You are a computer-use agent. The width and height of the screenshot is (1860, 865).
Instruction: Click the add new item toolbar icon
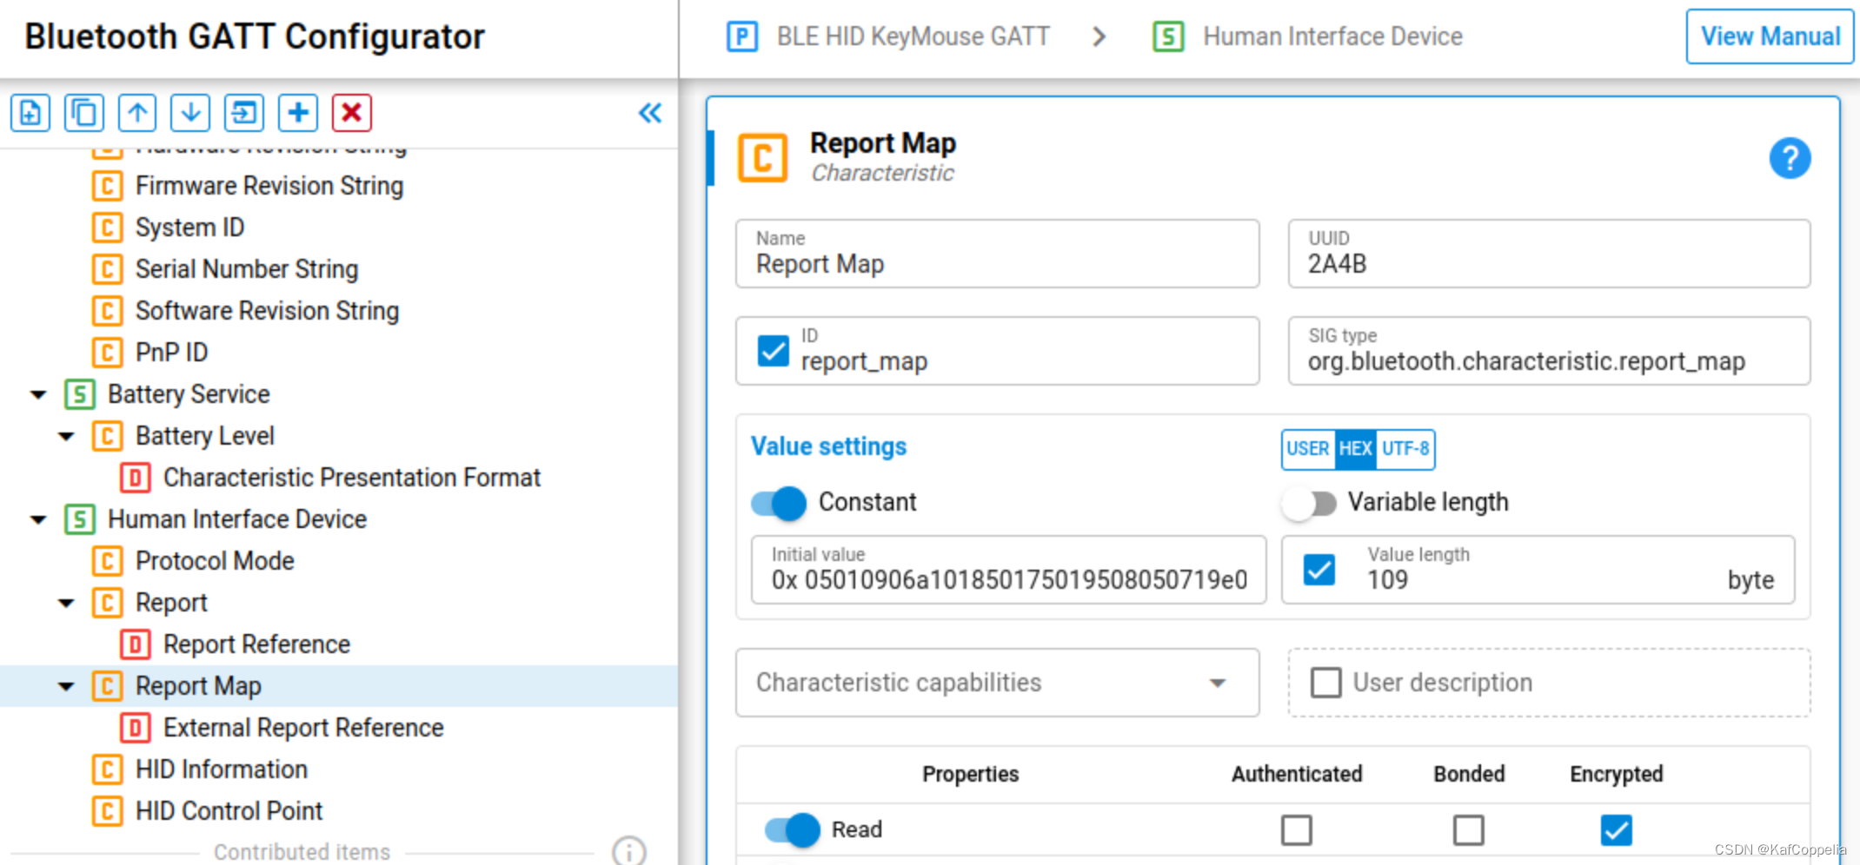pyautogui.click(x=30, y=113)
